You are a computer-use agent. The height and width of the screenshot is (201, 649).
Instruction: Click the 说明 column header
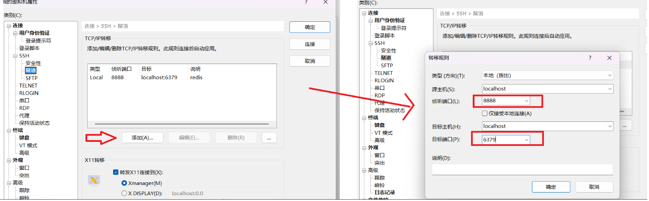coord(195,69)
